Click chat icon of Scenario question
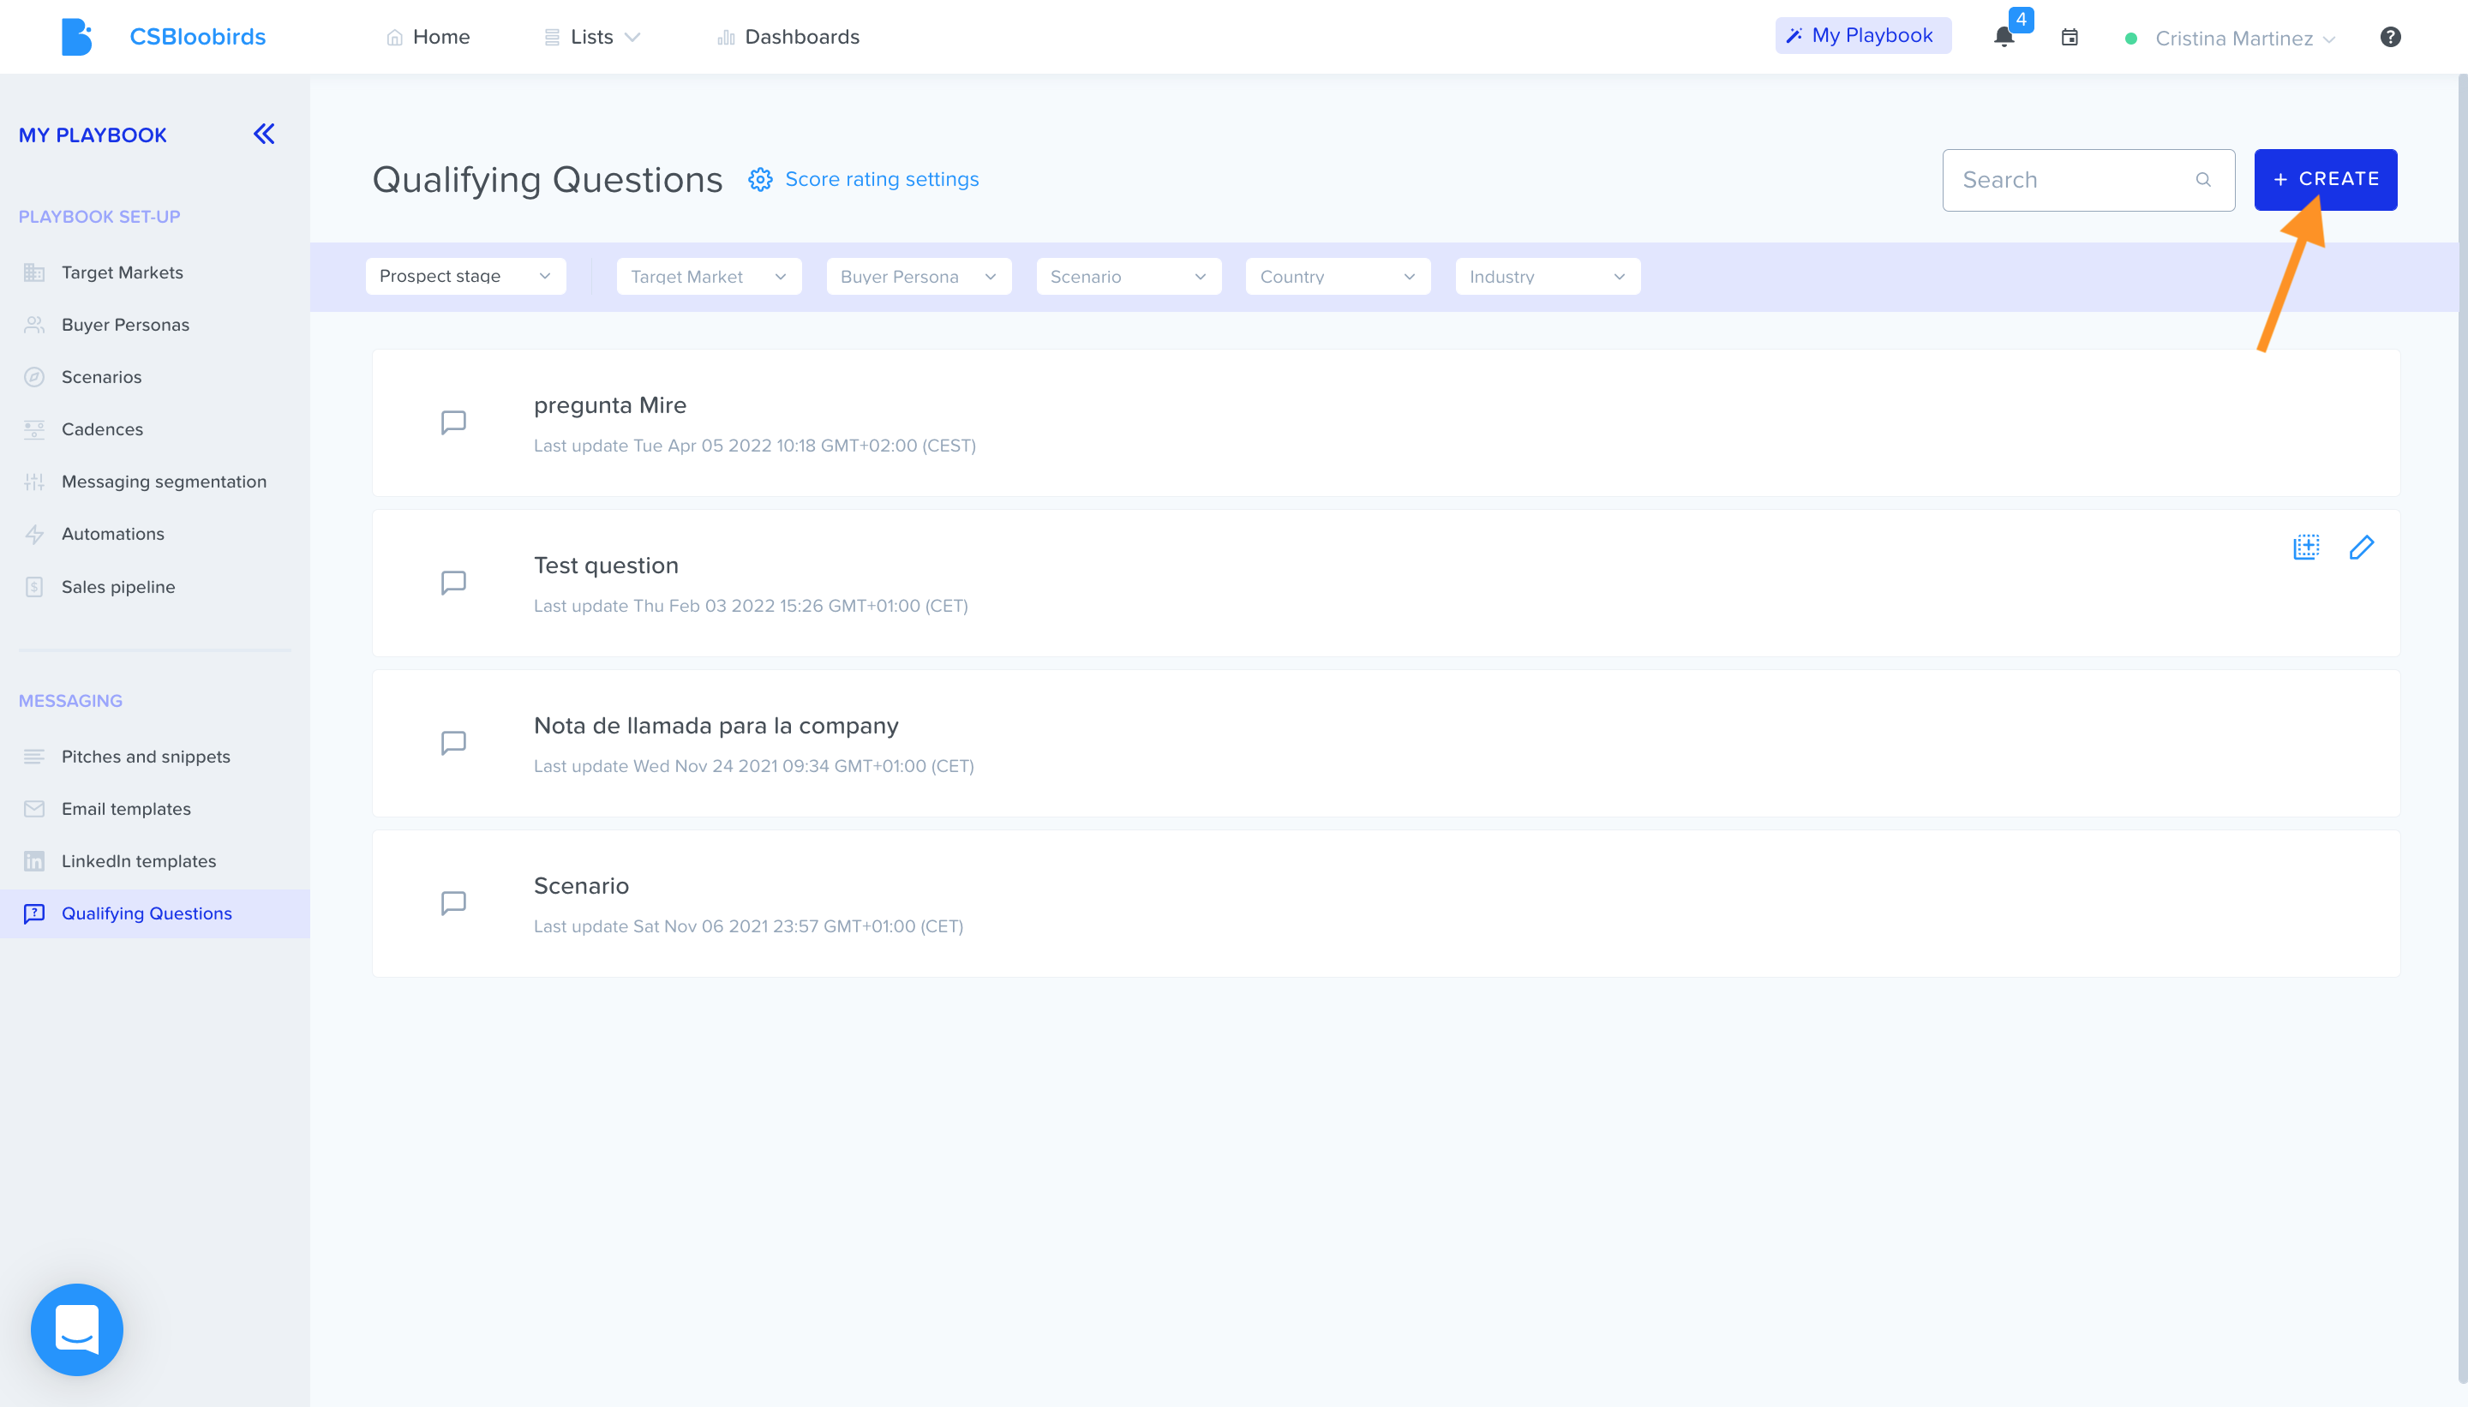 [453, 903]
